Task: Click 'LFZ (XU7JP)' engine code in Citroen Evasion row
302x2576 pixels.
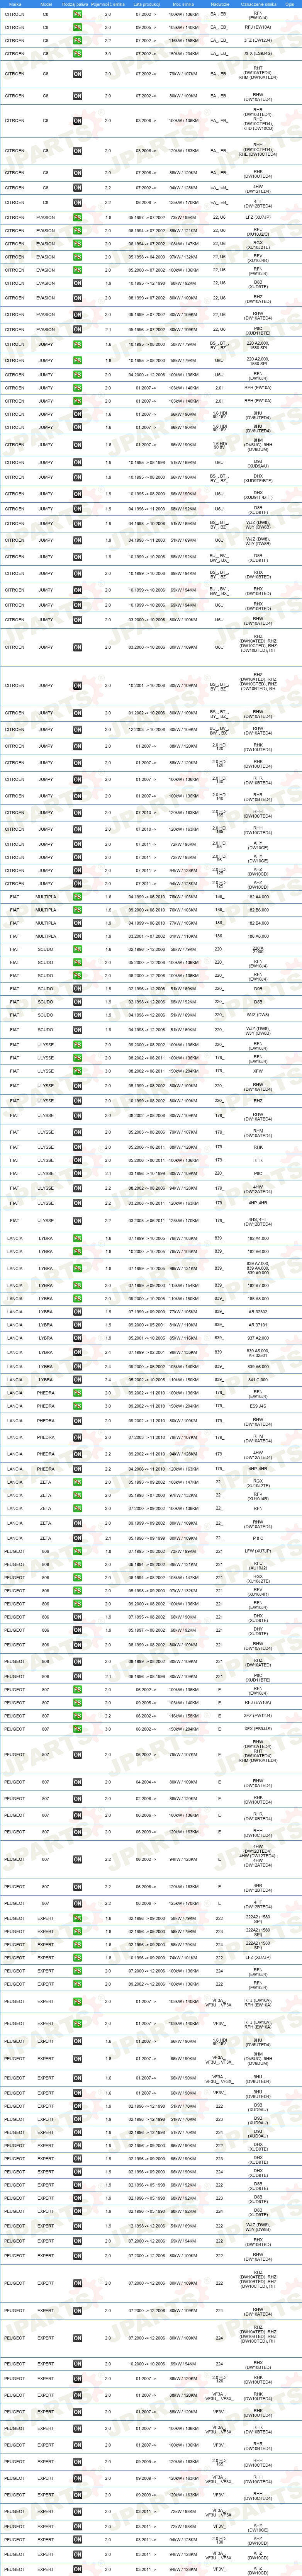Action: click(x=258, y=217)
